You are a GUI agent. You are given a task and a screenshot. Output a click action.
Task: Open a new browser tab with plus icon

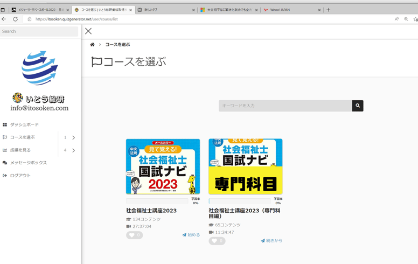(x=328, y=10)
